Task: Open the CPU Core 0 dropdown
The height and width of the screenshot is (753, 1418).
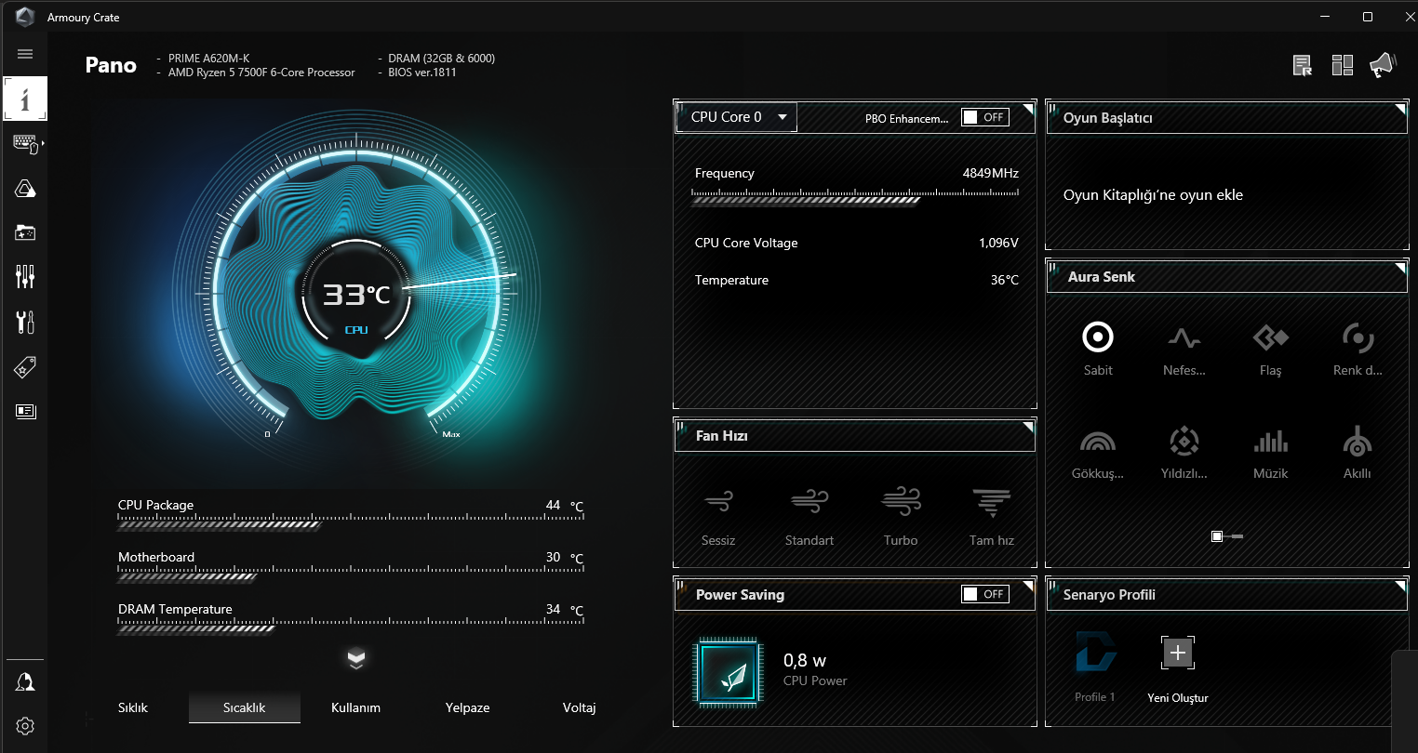Action: click(x=737, y=117)
